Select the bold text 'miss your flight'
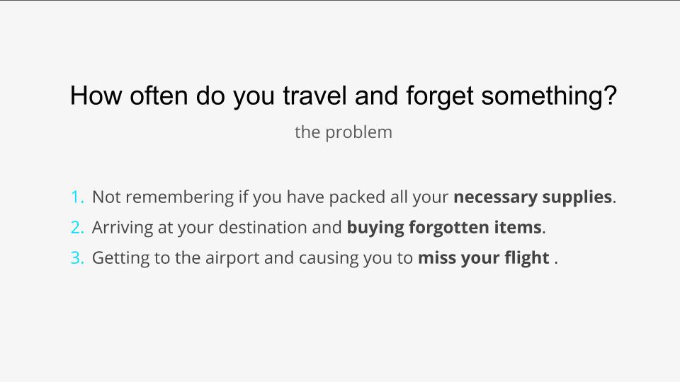This screenshot has height=382, width=680. pos(484,258)
